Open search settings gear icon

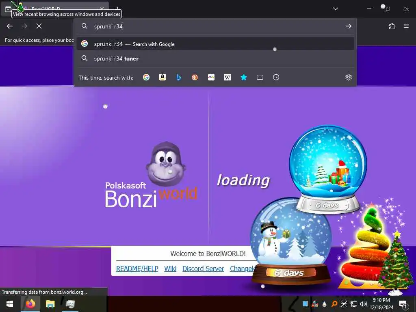click(348, 77)
